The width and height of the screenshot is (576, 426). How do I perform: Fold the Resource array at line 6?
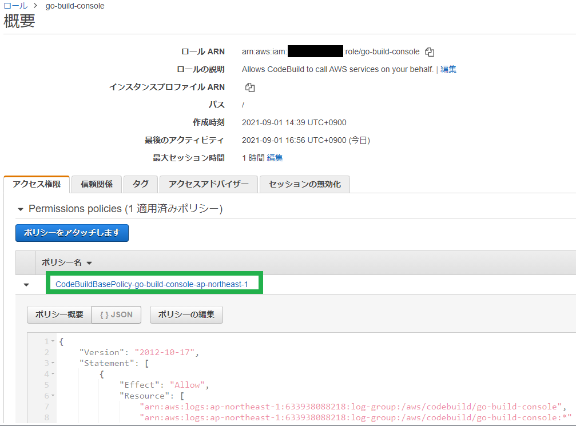click(x=53, y=396)
